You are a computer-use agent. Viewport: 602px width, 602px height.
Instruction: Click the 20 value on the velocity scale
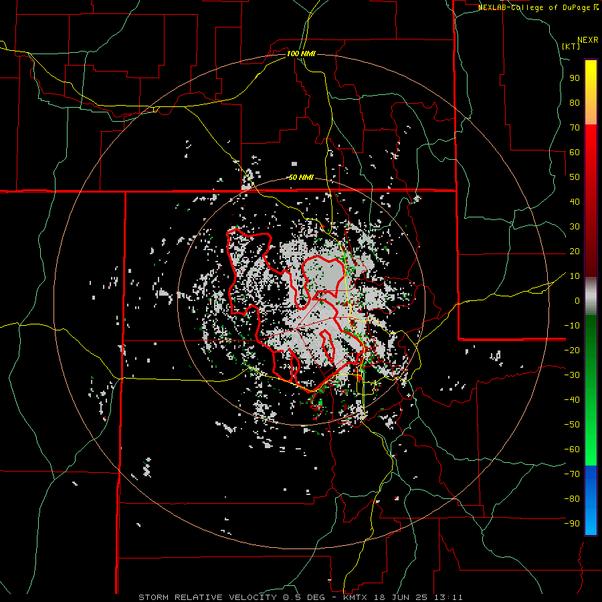click(x=575, y=251)
